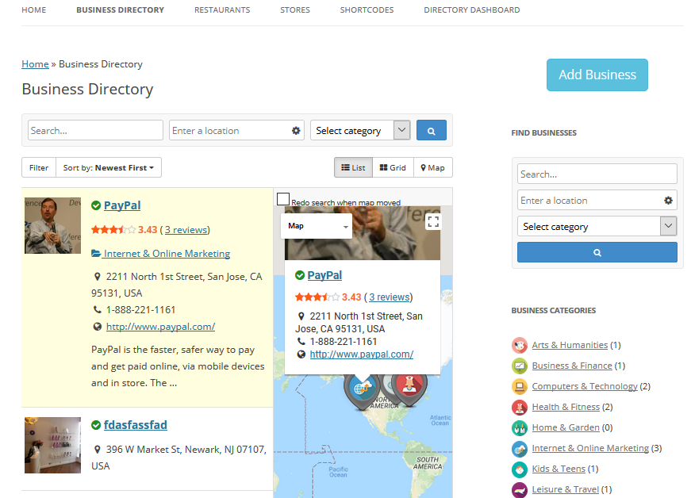Open the Restaurants menu item
The width and height of the screenshot is (691, 498).
click(222, 10)
